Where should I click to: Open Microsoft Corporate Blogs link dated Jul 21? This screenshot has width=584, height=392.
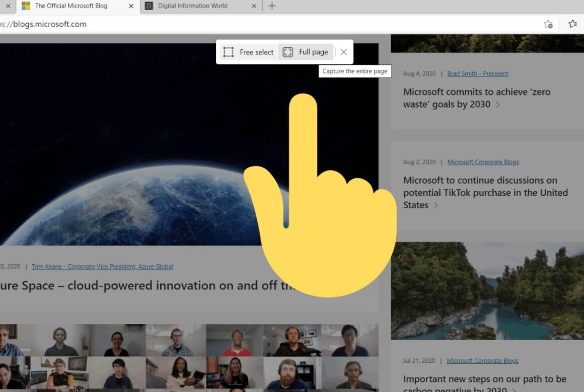coord(482,361)
